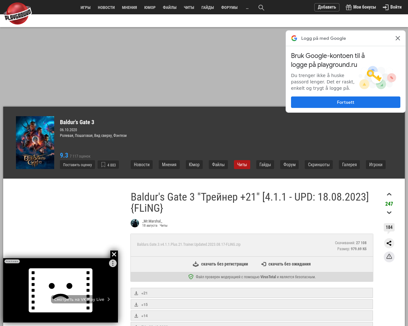
Task: Click the РЕКЛАМА ad label
Action: 12,261
